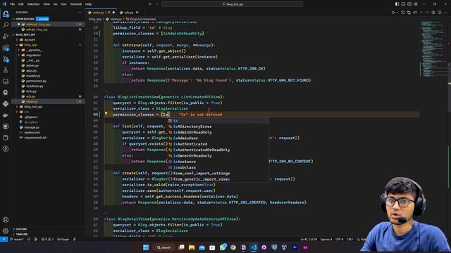The height and width of the screenshot is (253, 451).
Task: Toggle the secondary side bar layout
Action: tap(409, 4)
